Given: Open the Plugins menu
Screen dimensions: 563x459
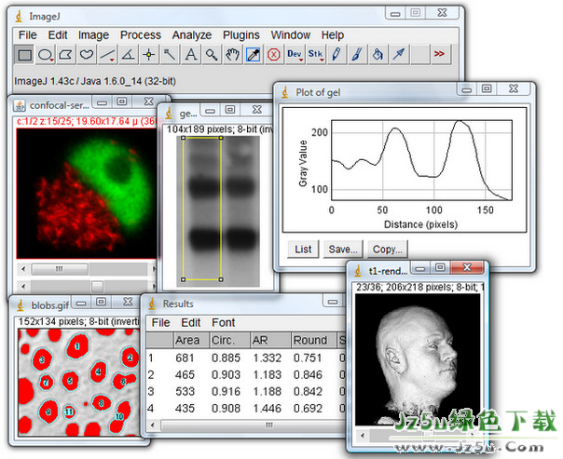Looking at the screenshot, I should pyautogui.click(x=240, y=35).
